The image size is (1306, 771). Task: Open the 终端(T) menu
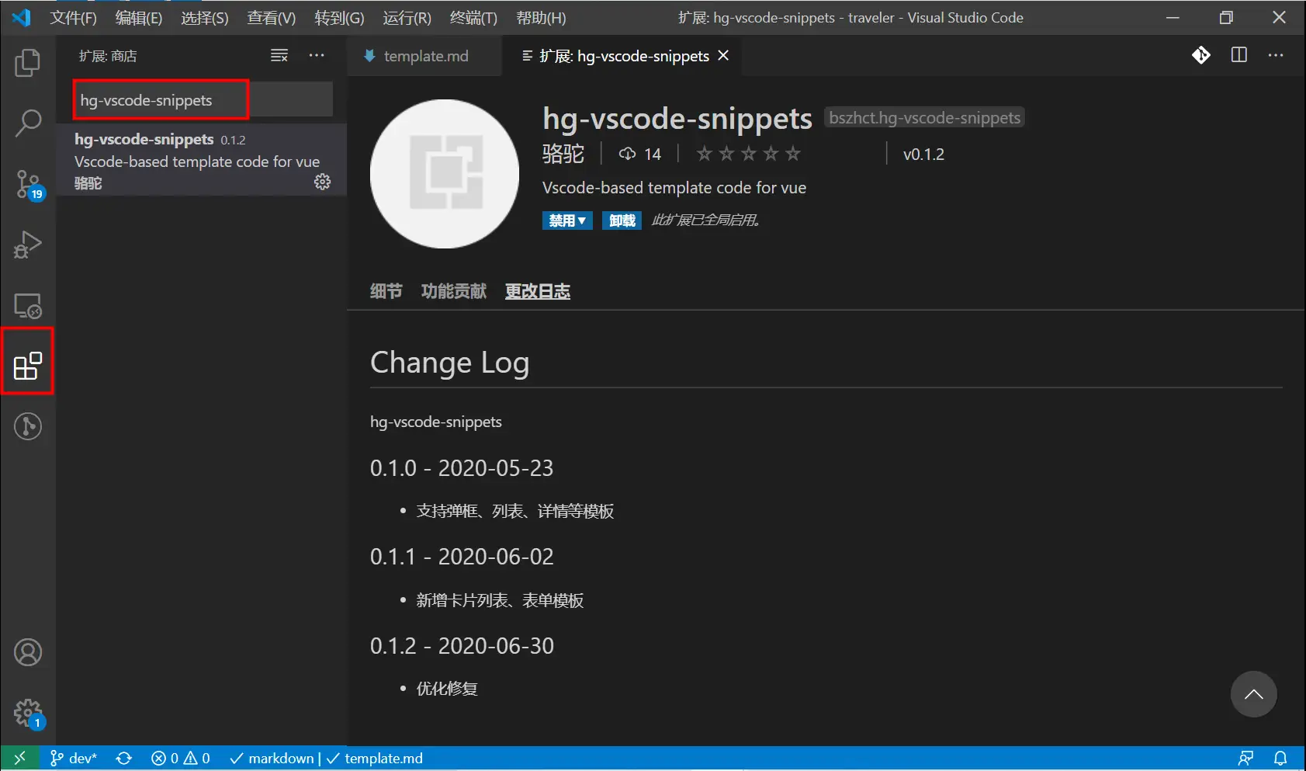[x=473, y=18]
